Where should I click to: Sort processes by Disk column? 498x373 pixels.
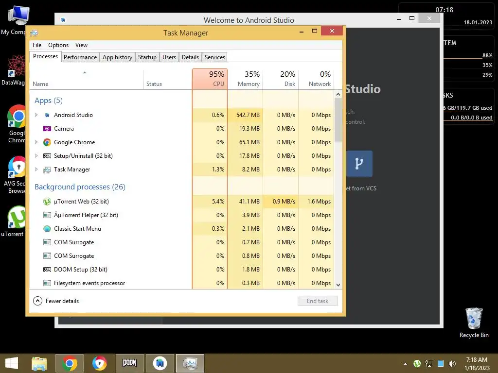(x=281, y=79)
